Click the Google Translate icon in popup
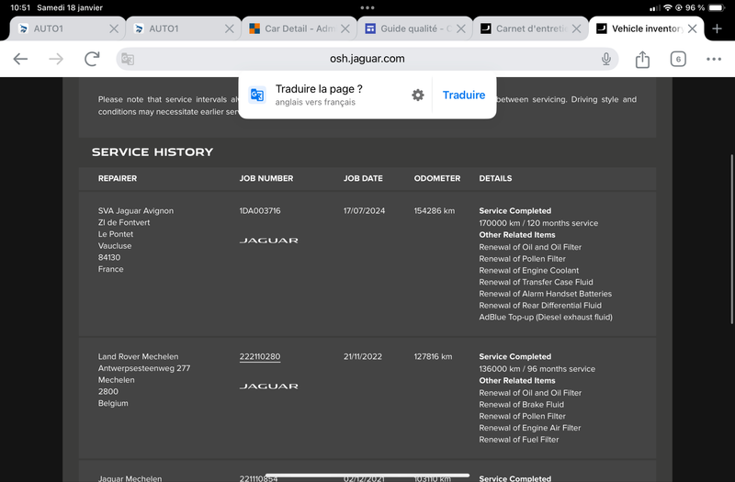The image size is (735, 482). pyautogui.click(x=257, y=95)
